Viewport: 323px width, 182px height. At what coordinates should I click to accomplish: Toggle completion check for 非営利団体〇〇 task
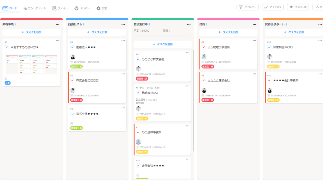click(x=269, y=47)
